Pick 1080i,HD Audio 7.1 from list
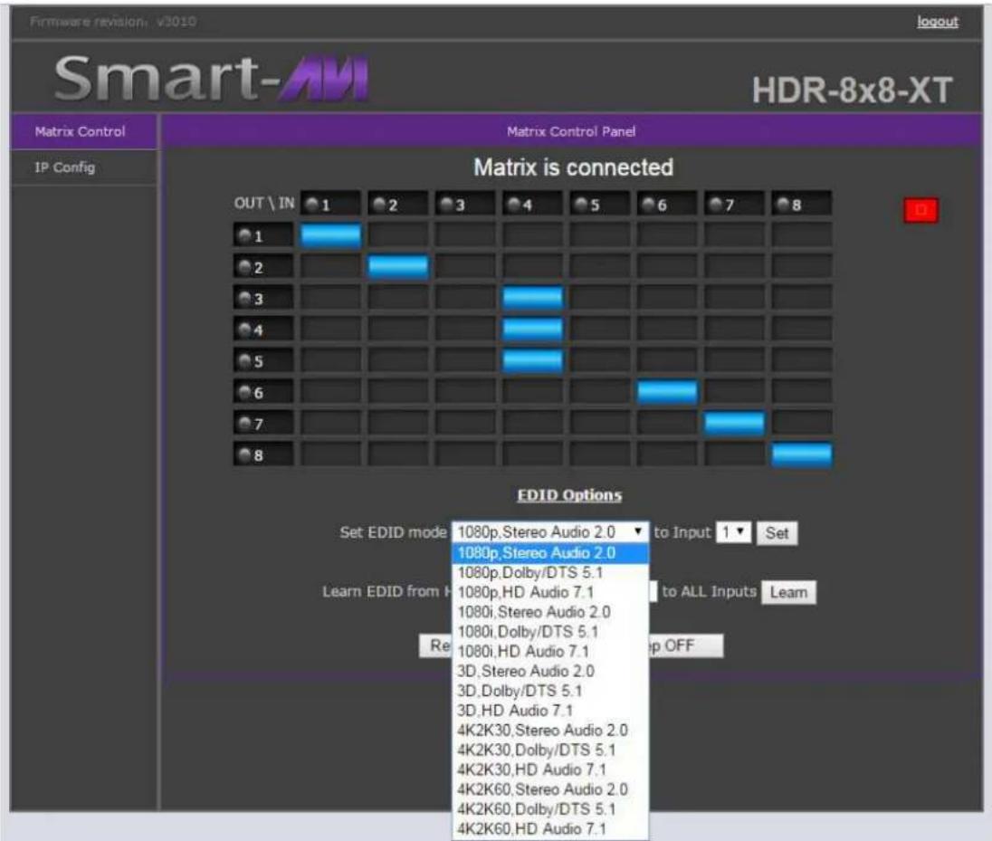This screenshot has width=992, height=841. [549, 651]
